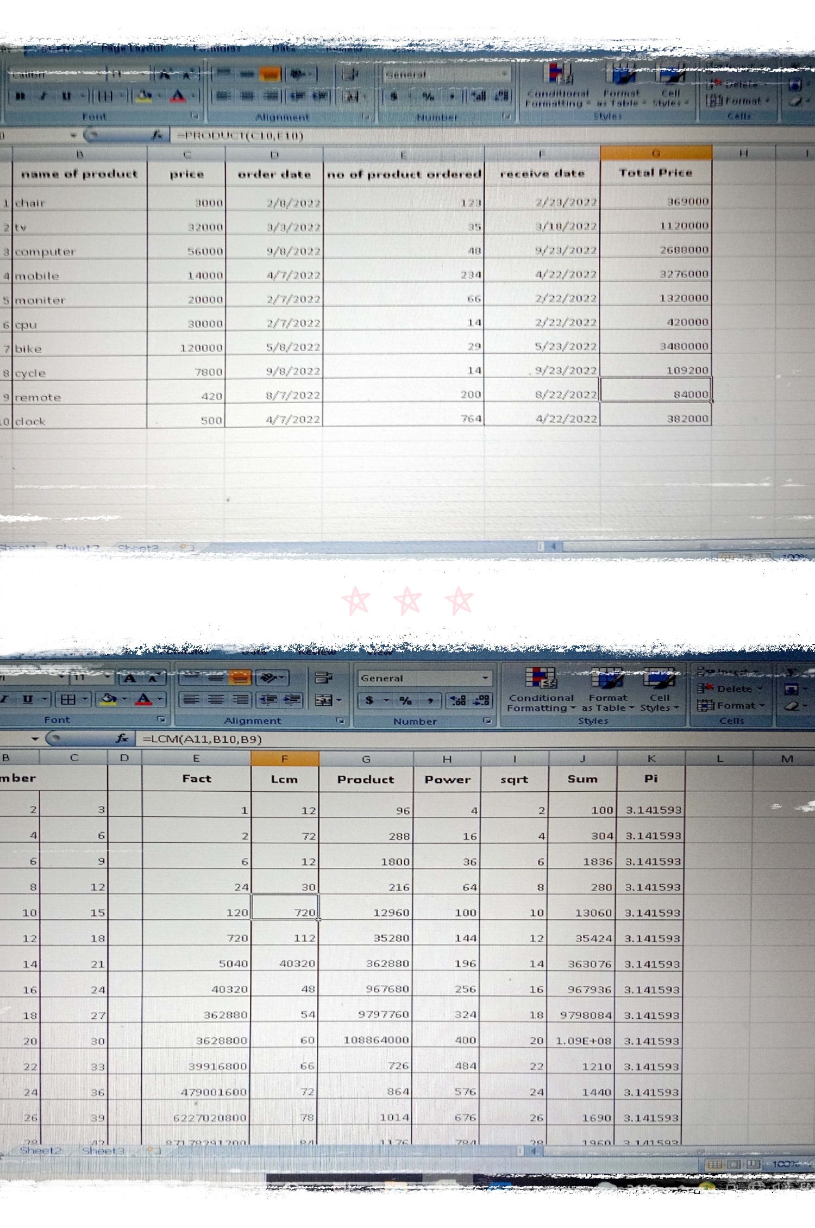Open the Font dialog launcher in lower ribbon
The height and width of the screenshot is (1228, 815).
click(161, 719)
